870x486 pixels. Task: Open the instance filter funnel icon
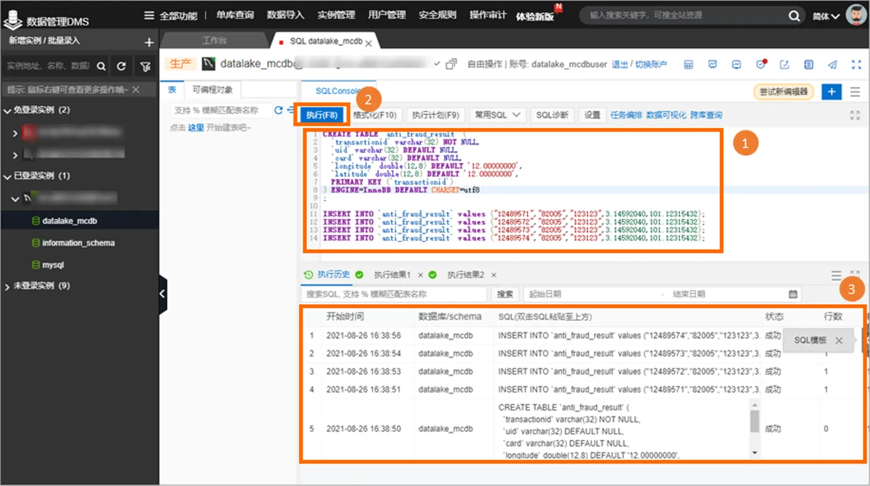coord(145,66)
